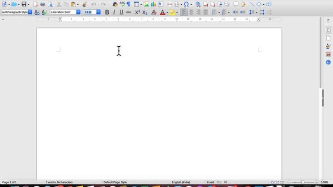Click the Undo arrow icon
The image size is (333, 187).
[94, 4]
